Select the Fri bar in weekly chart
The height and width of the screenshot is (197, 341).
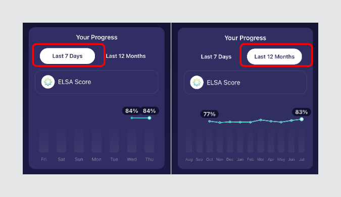[44, 135]
